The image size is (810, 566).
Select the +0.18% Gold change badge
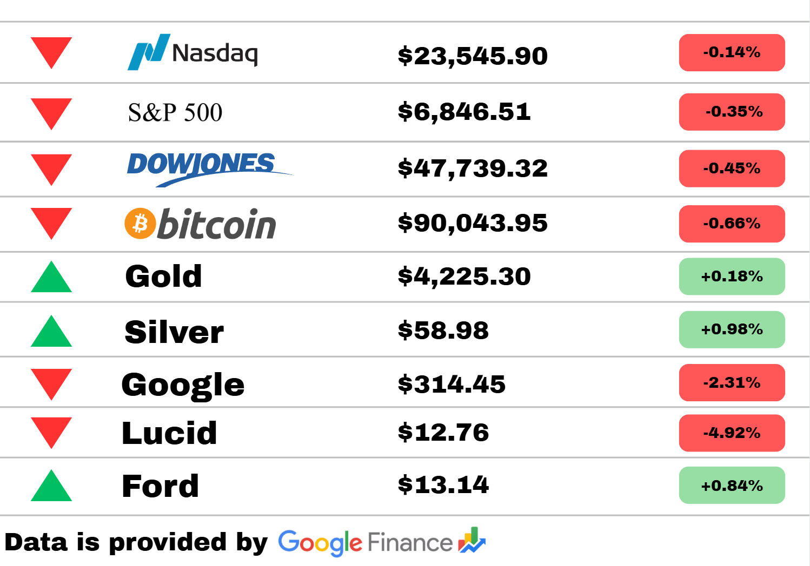click(732, 277)
